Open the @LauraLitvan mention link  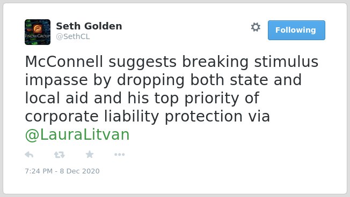(77, 135)
